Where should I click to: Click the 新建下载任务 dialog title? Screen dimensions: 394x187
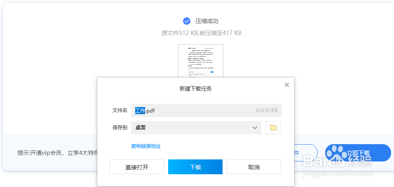click(x=195, y=89)
